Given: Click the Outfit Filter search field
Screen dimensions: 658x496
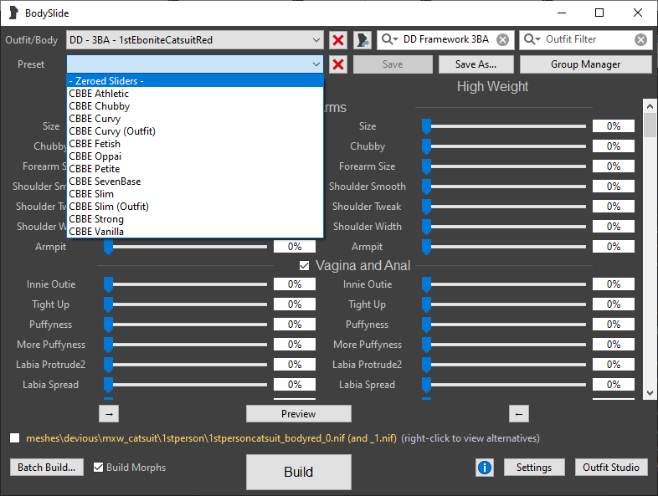Looking at the screenshot, I should click(x=588, y=39).
